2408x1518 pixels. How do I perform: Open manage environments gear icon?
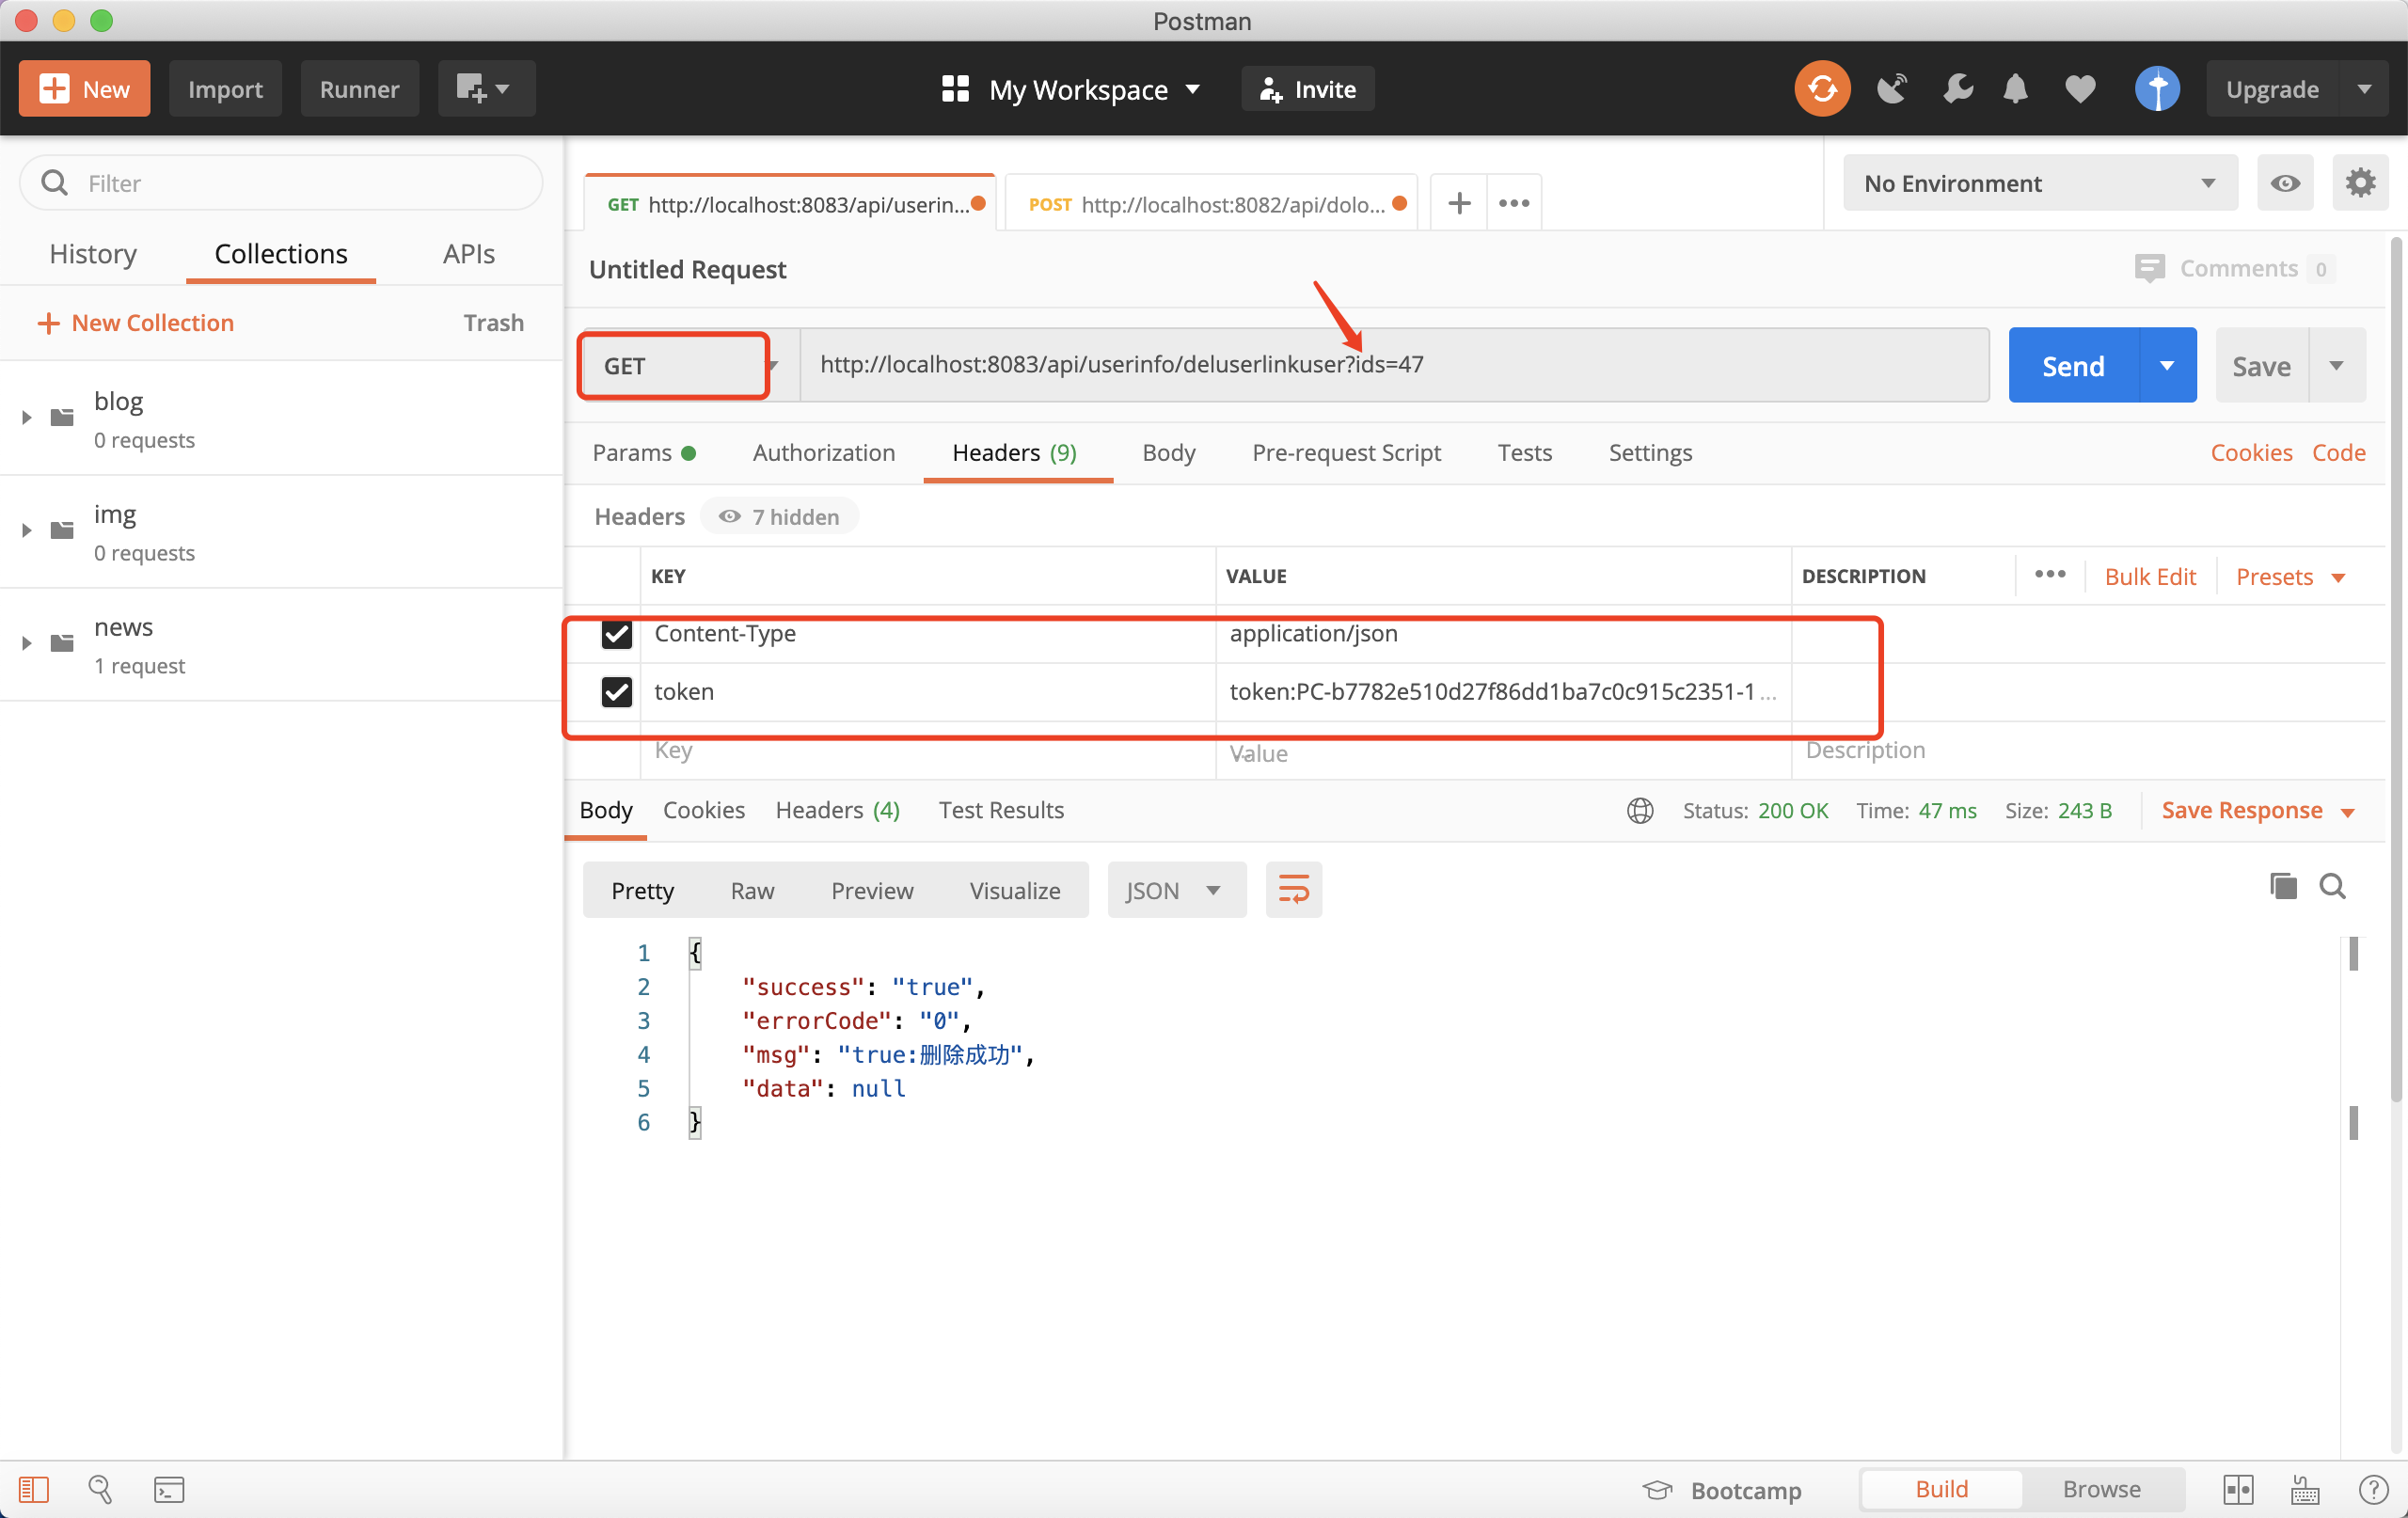click(2360, 183)
